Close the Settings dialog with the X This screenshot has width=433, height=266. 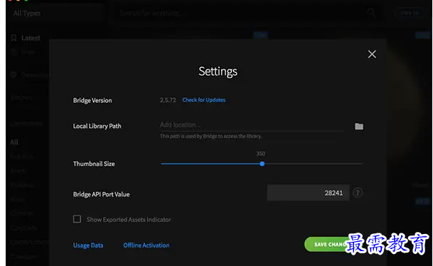tap(372, 54)
